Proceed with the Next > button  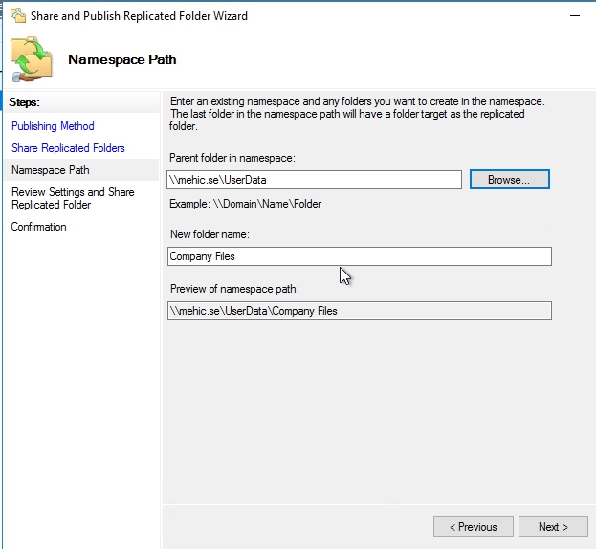click(x=553, y=527)
